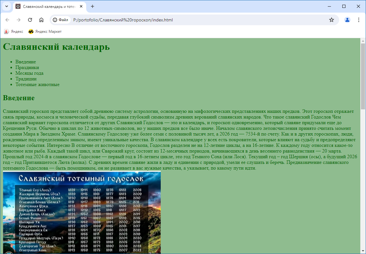Open the Chrome profile avatar
The height and width of the screenshot is (254, 366).
[x=347, y=20]
